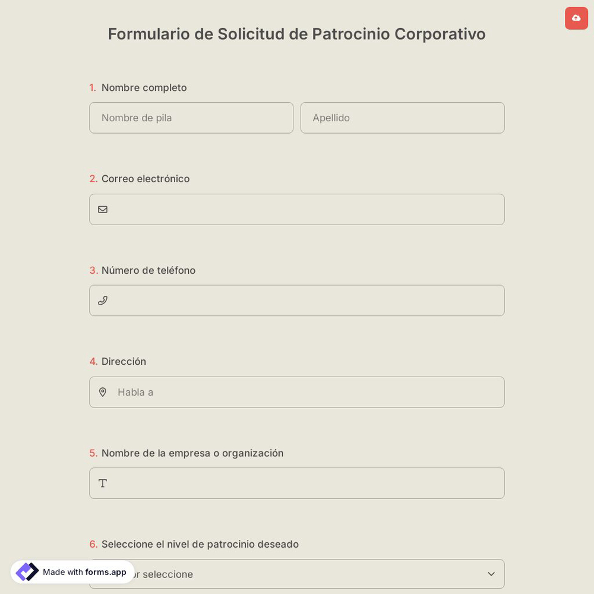
Task: Open the 'Made with forms.app' link
Action: pos(71,572)
